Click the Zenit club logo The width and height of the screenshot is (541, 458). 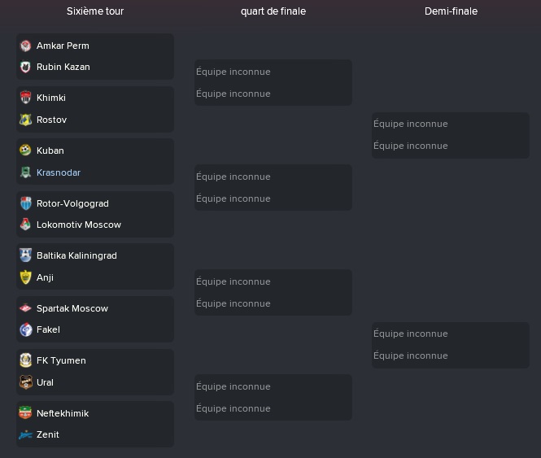25,435
